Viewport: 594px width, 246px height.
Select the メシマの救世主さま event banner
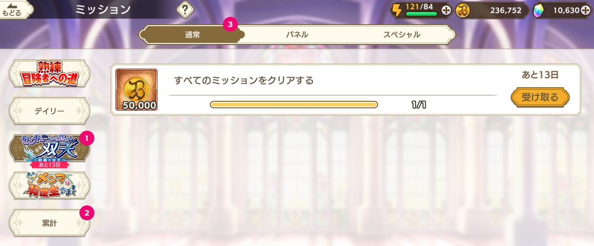click(50, 186)
